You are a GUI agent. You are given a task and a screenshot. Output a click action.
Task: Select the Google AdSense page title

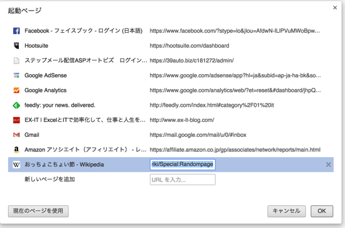click(x=46, y=75)
